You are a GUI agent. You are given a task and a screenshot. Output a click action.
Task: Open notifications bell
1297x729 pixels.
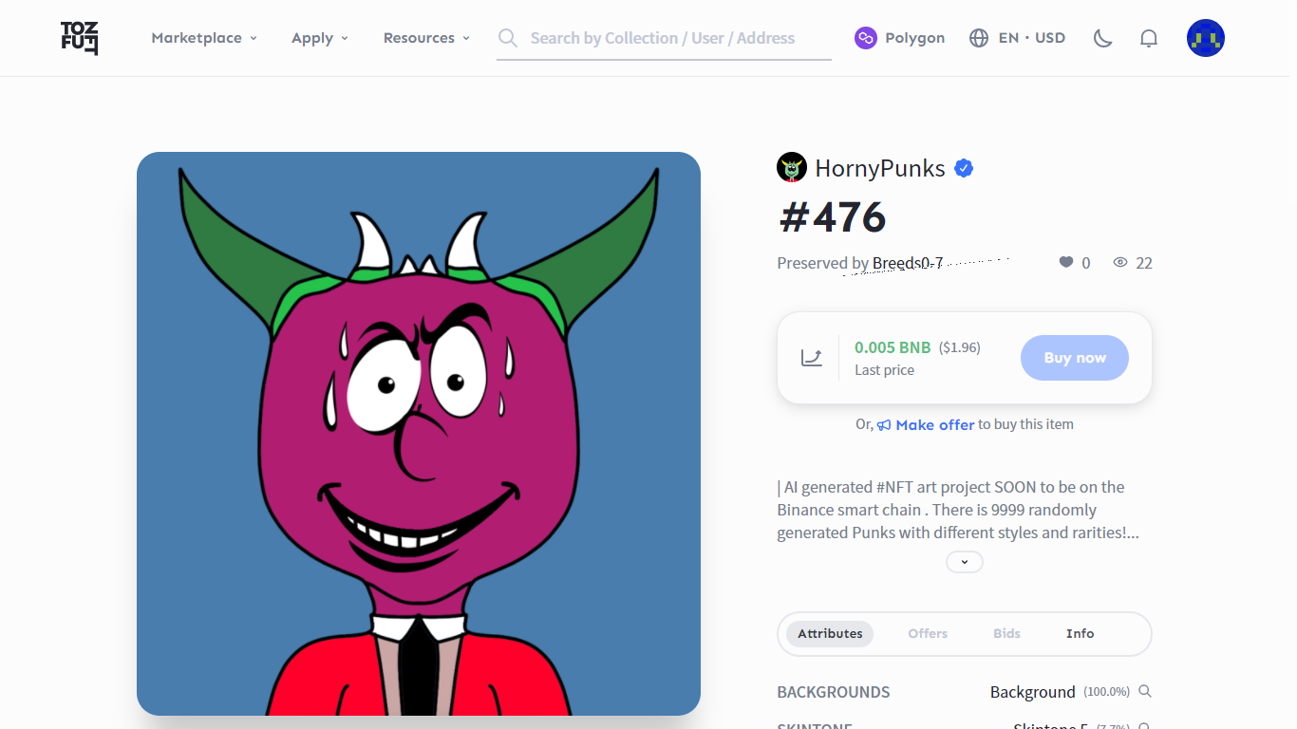[1149, 38]
